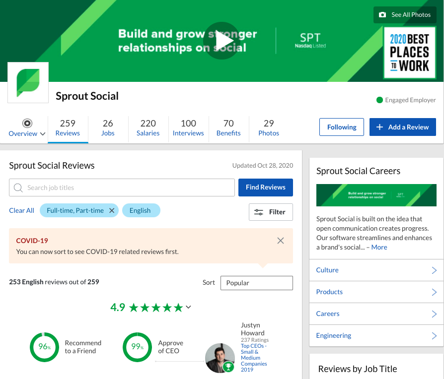Remove the Full-time, Part-time filter chip
444x379 pixels.
pos(112,210)
